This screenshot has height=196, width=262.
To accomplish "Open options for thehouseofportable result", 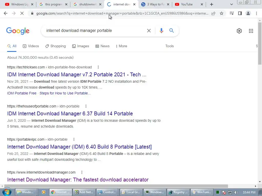I will point(86,106).
